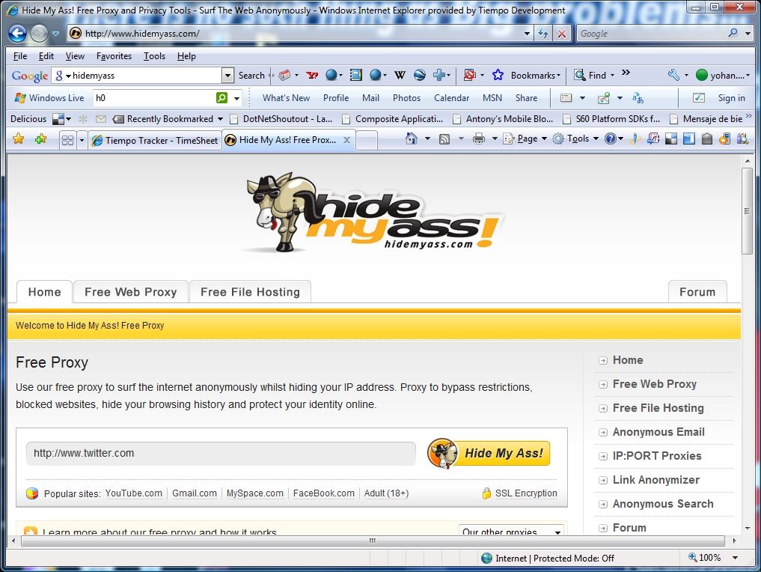Open the Favorites menu
Viewport: 761px width, 572px height.
click(114, 56)
